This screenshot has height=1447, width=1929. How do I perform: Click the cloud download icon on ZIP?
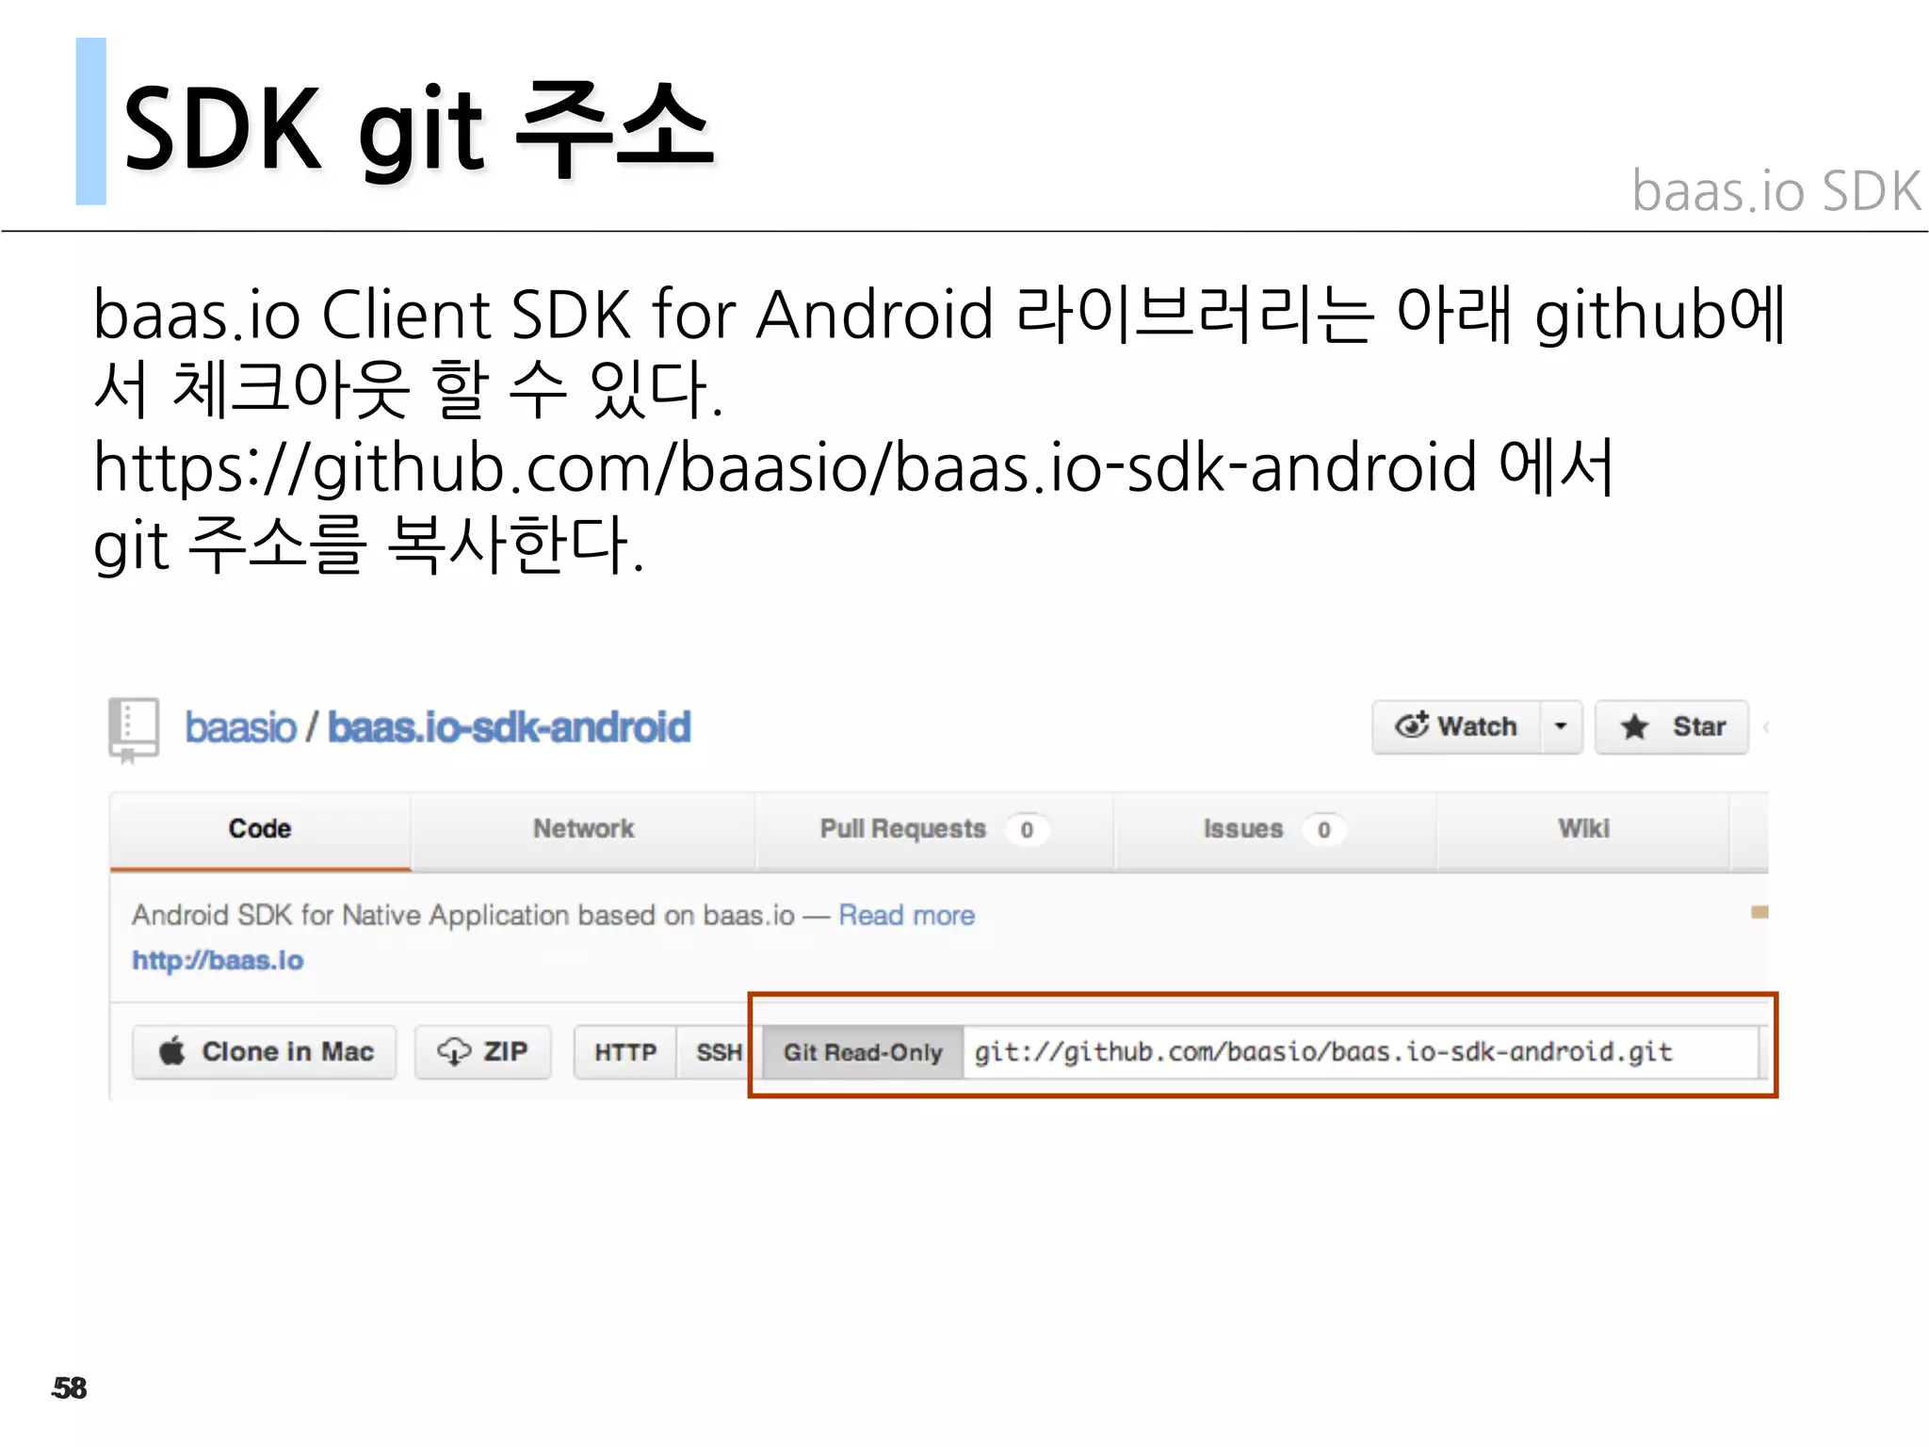pyautogui.click(x=454, y=1051)
